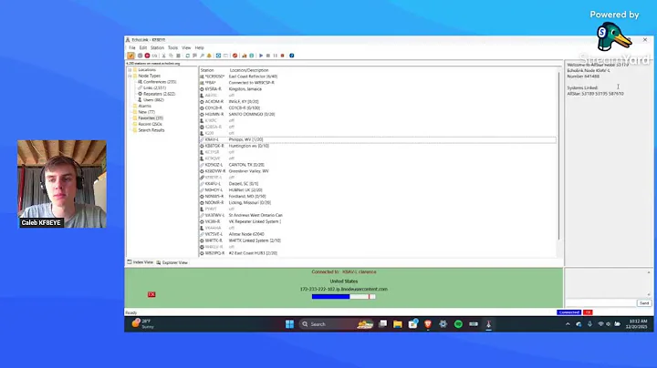This screenshot has height=368, width=657.
Task: Click the Send chat button
Action: pyautogui.click(x=644, y=303)
